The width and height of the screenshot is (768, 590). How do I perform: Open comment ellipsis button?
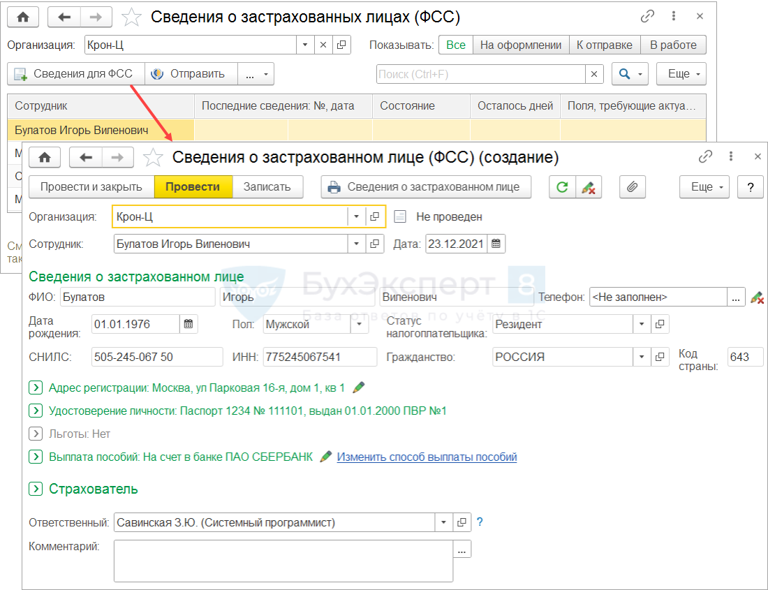pyautogui.click(x=462, y=550)
